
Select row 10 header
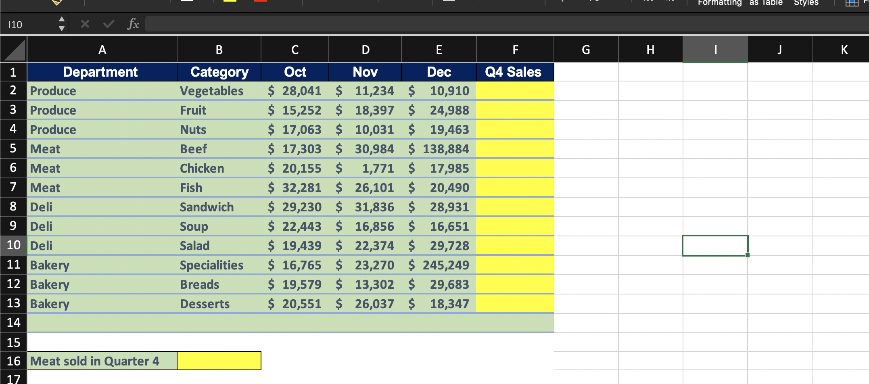(x=13, y=245)
